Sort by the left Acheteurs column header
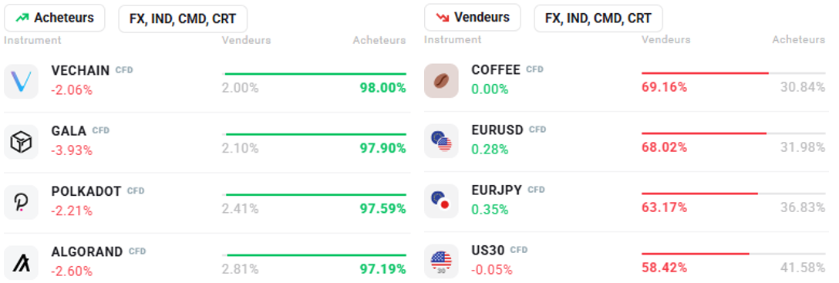Screen dimensions: 839x283 pos(379,40)
